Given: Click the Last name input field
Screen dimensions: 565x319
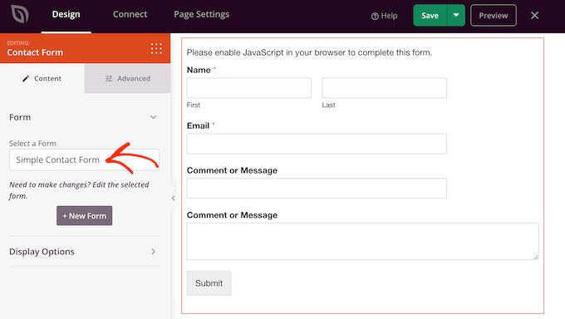Looking at the screenshot, I should tap(384, 88).
